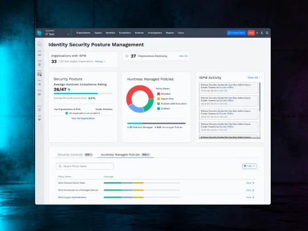The image size is (308, 231).
Task: Select the monitor-shaped sidebar icon beneath Home
Action: pos(39,55)
